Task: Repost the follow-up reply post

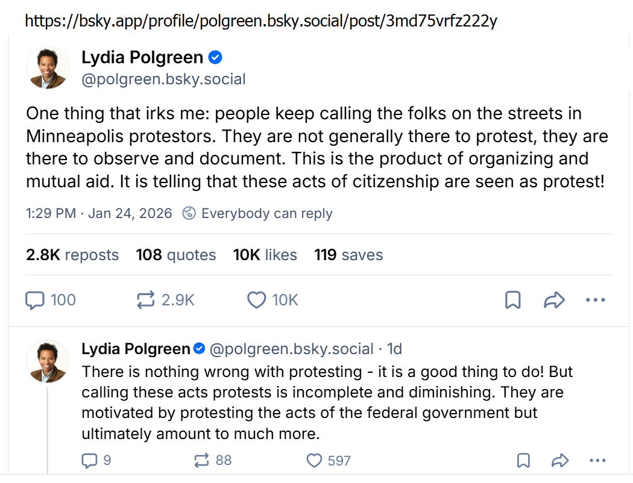Action: coord(201,461)
